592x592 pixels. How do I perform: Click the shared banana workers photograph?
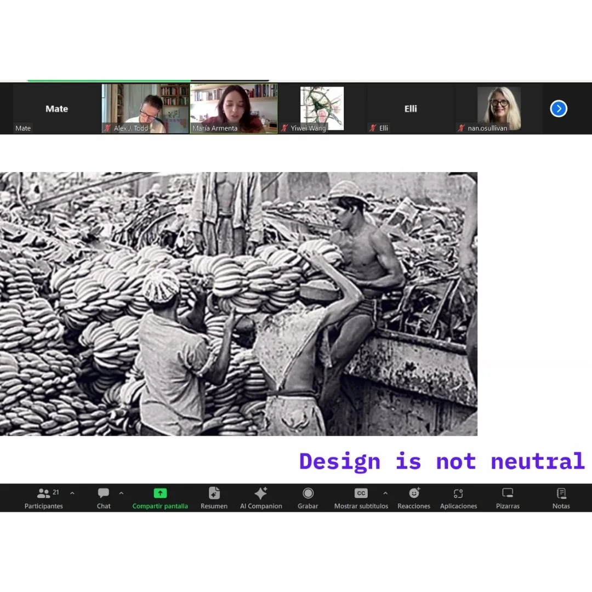pos(238,304)
